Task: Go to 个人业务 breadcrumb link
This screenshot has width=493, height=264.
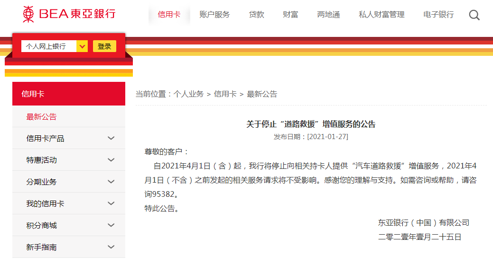Action: click(x=189, y=94)
